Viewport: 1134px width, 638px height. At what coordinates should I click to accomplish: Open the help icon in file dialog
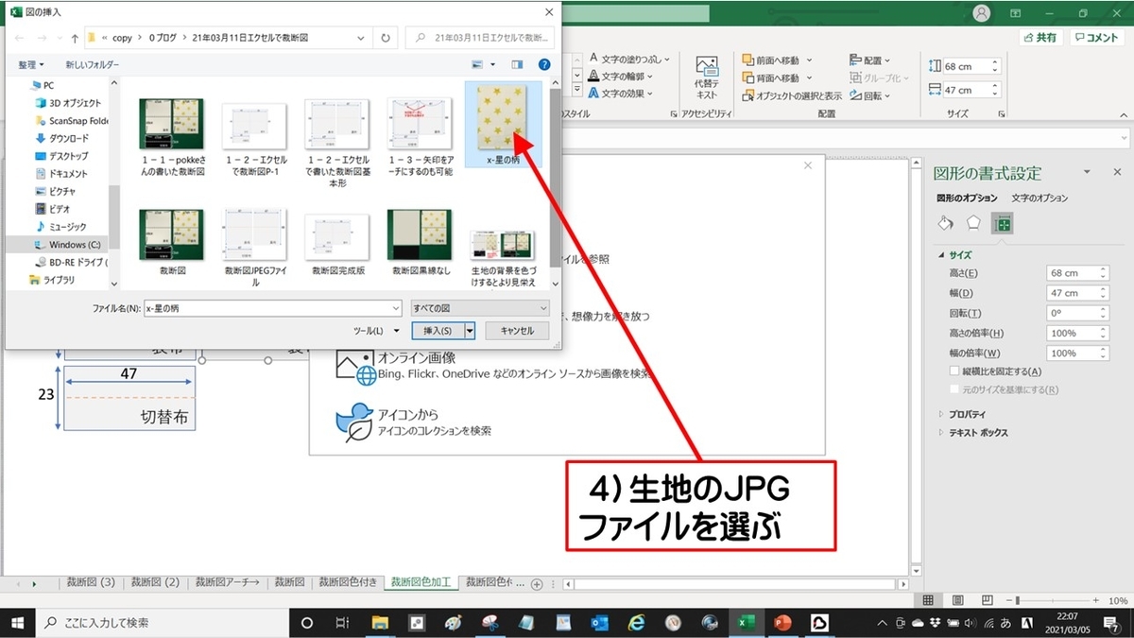coord(544,64)
